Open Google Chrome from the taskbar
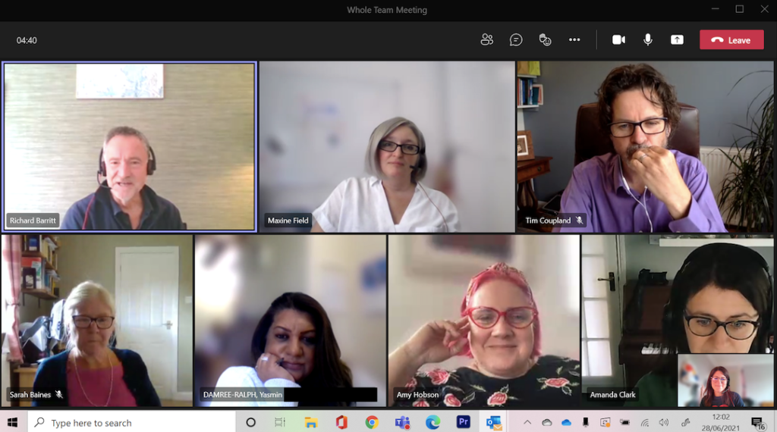Screen dimensions: 777x432 point(371,422)
